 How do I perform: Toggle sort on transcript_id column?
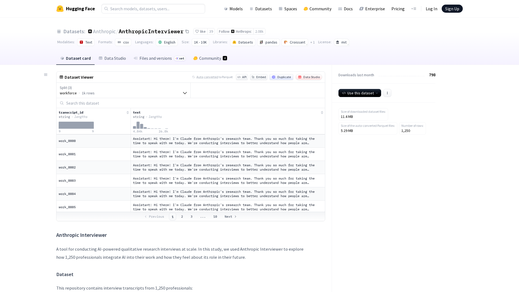(128, 113)
